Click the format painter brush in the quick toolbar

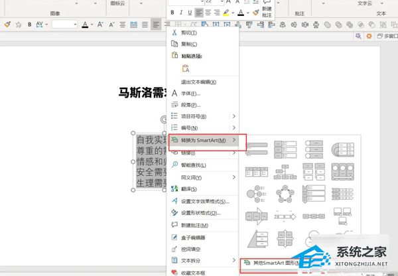click(x=7, y=25)
